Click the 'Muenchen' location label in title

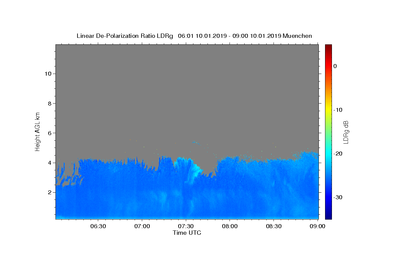click(x=297, y=36)
